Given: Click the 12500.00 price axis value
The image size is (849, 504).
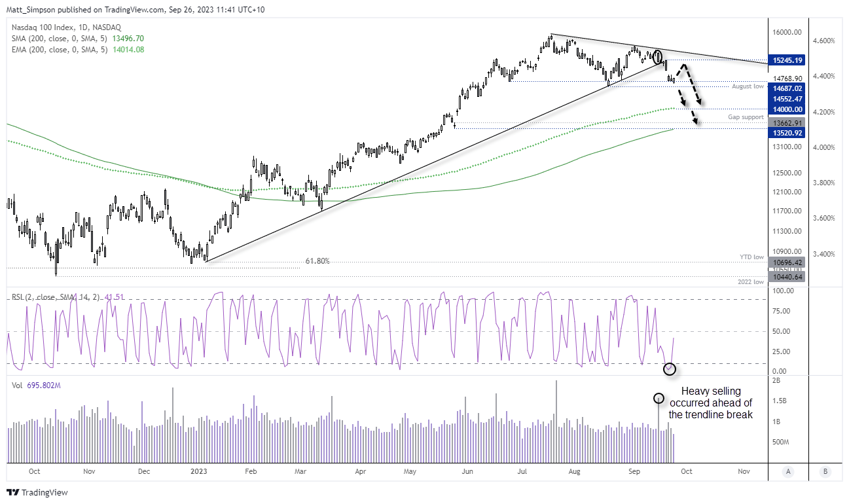Looking at the screenshot, I should pos(787,173).
